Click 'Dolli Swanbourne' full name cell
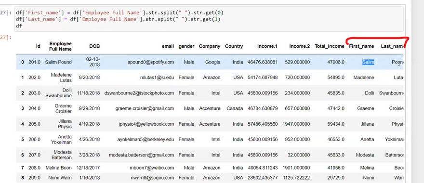The height and width of the screenshot is (183, 424). (59, 93)
